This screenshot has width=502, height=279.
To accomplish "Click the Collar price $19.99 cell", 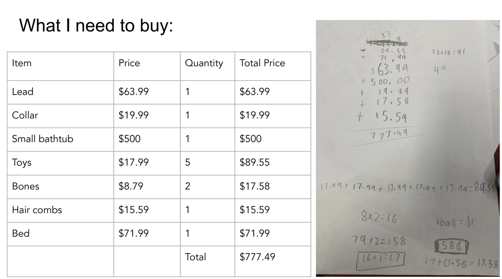I will [147, 116].
